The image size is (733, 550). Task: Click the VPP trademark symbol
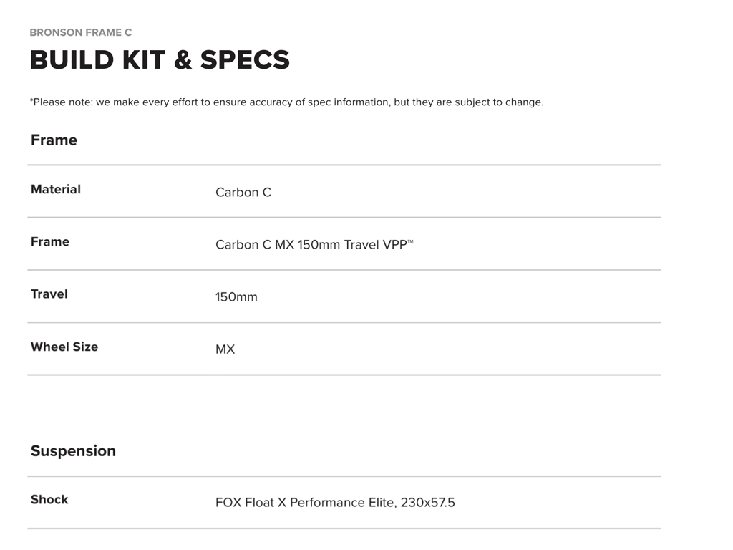[x=411, y=241]
